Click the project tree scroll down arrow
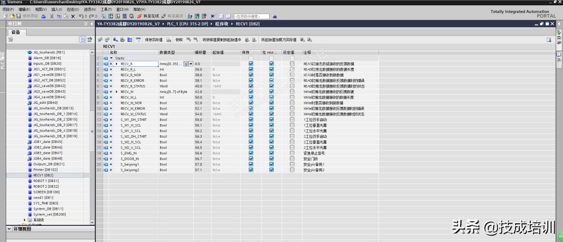 pyautogui.click(x=92, y=223)
